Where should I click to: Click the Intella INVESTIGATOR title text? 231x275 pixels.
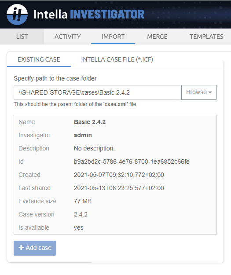click(x=89, y=15)
